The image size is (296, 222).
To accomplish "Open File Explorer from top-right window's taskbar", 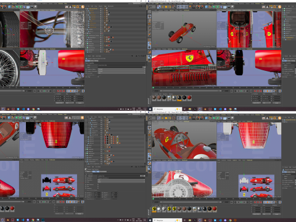I will (190, 109).
